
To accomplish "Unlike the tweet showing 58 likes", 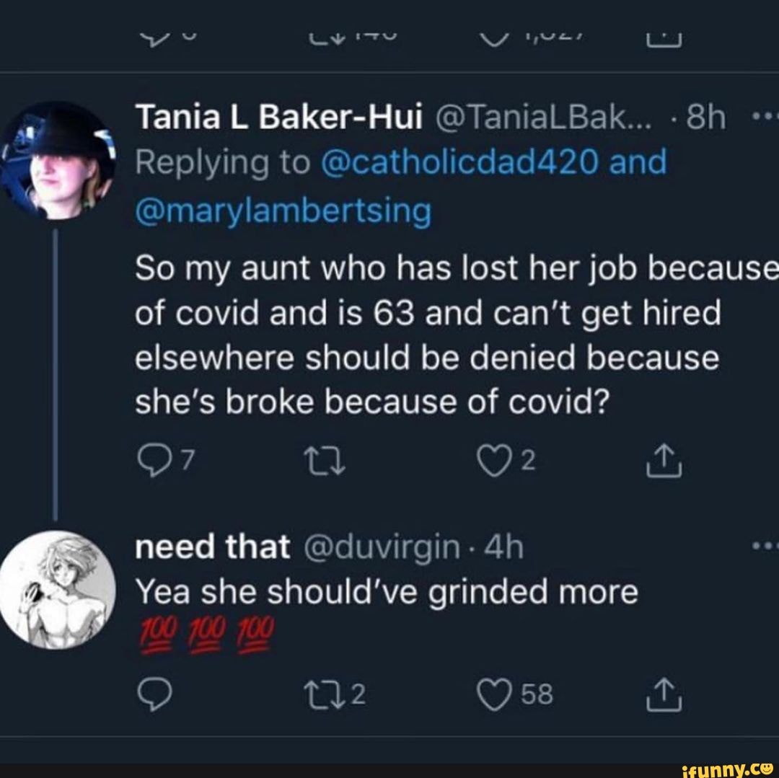I will tap(496, 694).
